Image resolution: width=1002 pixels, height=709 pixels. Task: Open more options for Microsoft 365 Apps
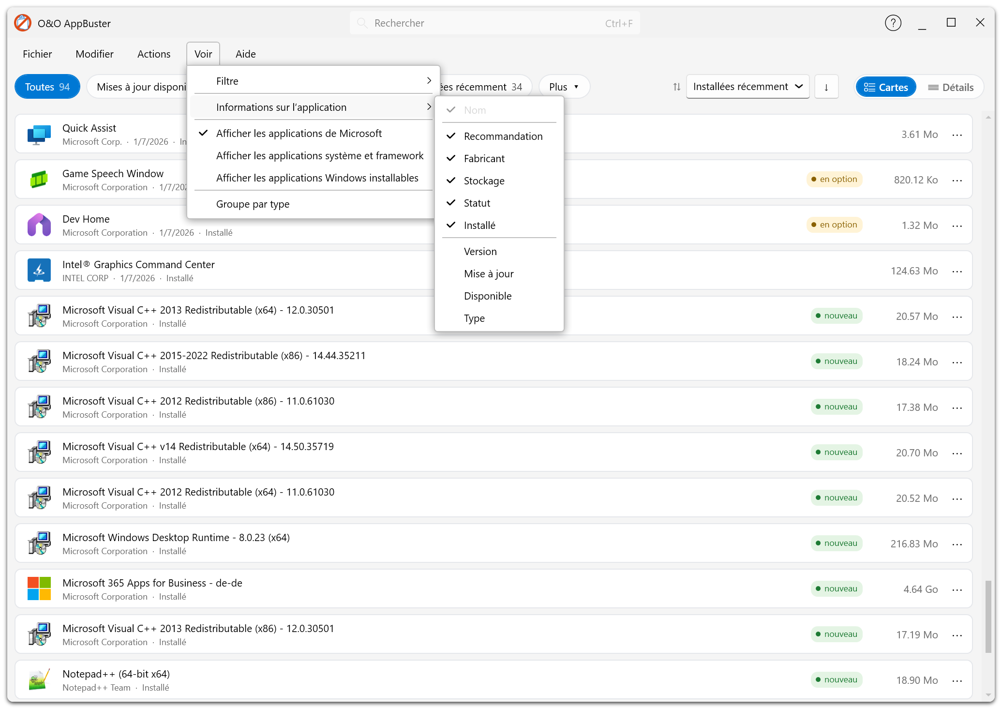coord(957,590)
